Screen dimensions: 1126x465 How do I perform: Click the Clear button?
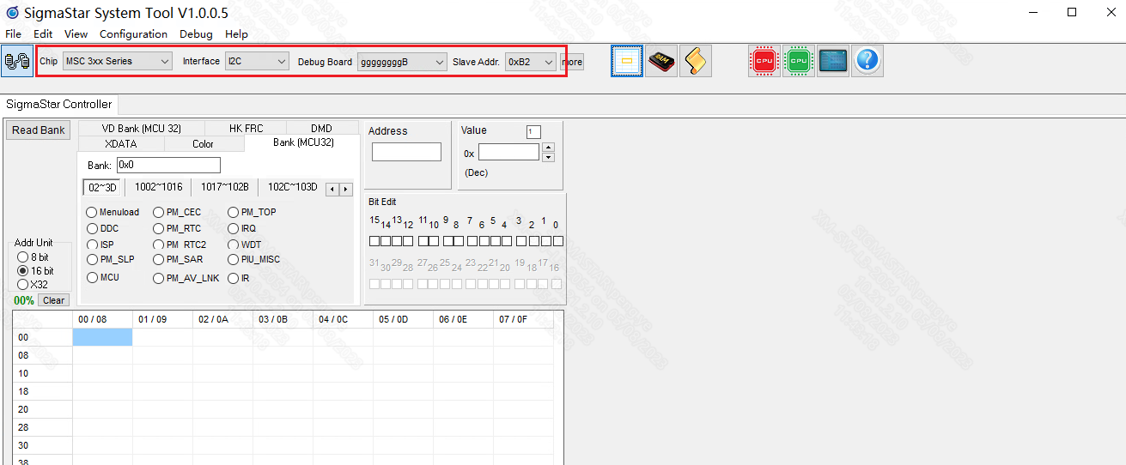54,300
